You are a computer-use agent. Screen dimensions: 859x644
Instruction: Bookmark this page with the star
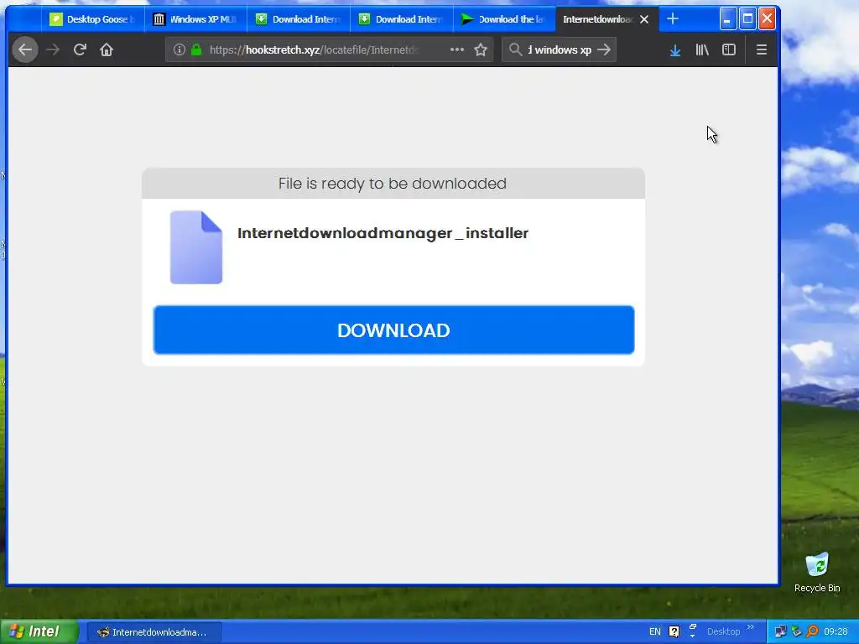[481, 49]
